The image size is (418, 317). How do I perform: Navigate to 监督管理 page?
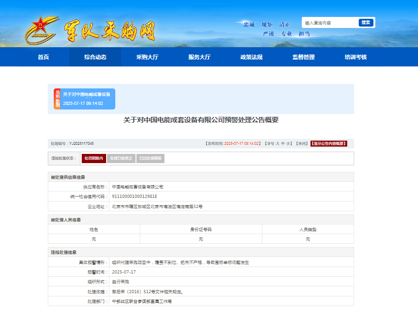304,57
